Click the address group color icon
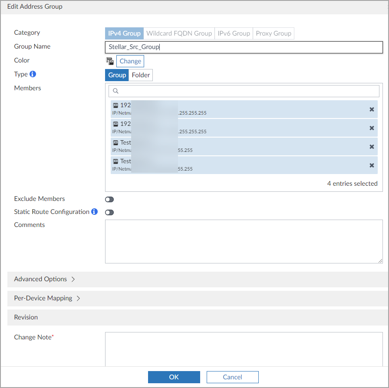This screenshot has width=389, height=388. 109,61
